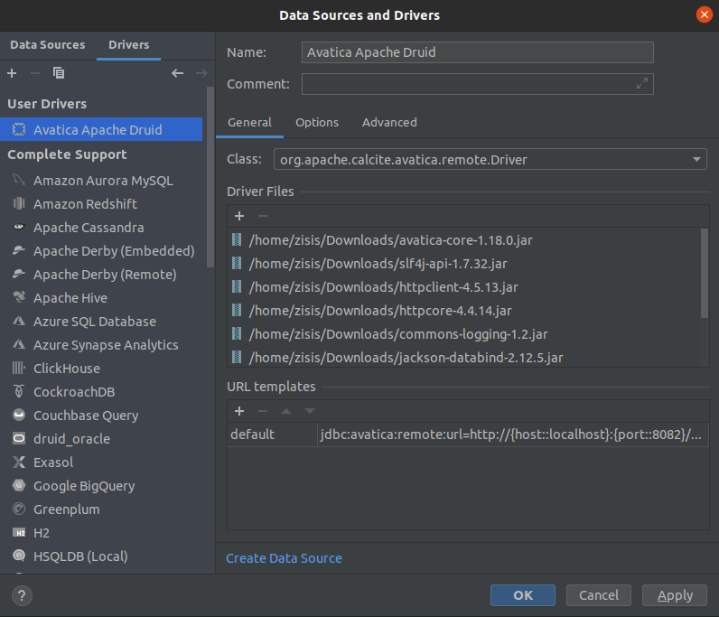The height and width of the screenshot is (617, 719).
Task: Click the add driver plus icon
Action: point(12,73)
